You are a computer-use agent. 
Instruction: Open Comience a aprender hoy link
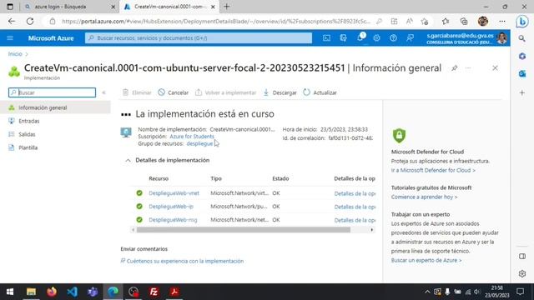(424, 197)
